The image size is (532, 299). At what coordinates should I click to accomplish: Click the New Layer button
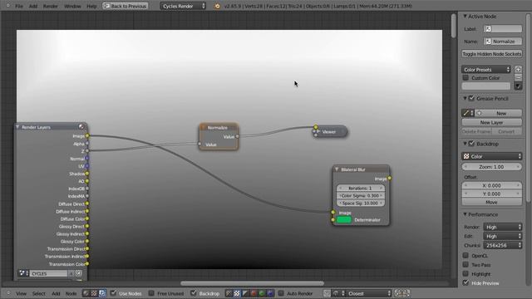(491, 122)
